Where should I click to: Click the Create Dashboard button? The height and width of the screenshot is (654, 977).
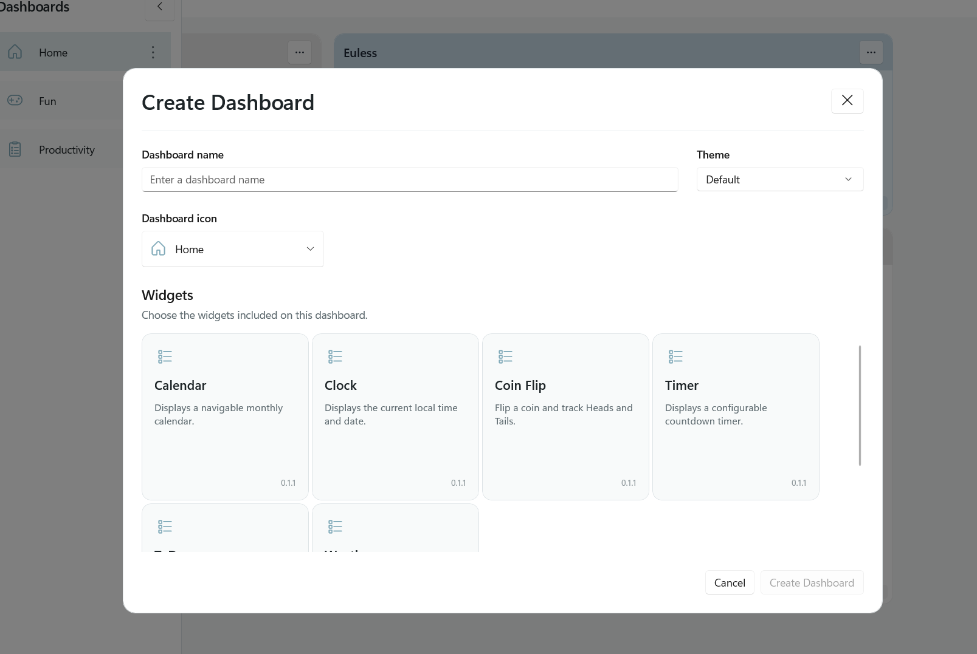coord(812,582)
